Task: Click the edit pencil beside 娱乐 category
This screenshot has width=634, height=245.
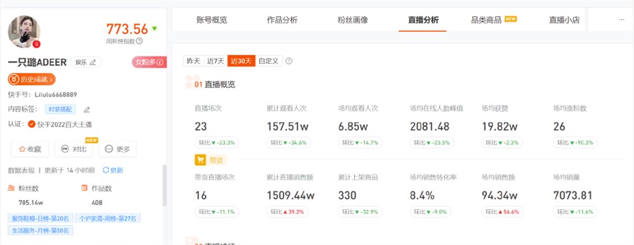Action: point(93,63)
